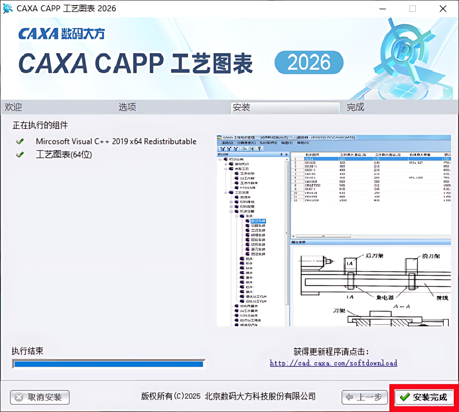This screenshot has width=459, height=412.
Task: Switch to the 欢迎 step tab
Action: 13,107
